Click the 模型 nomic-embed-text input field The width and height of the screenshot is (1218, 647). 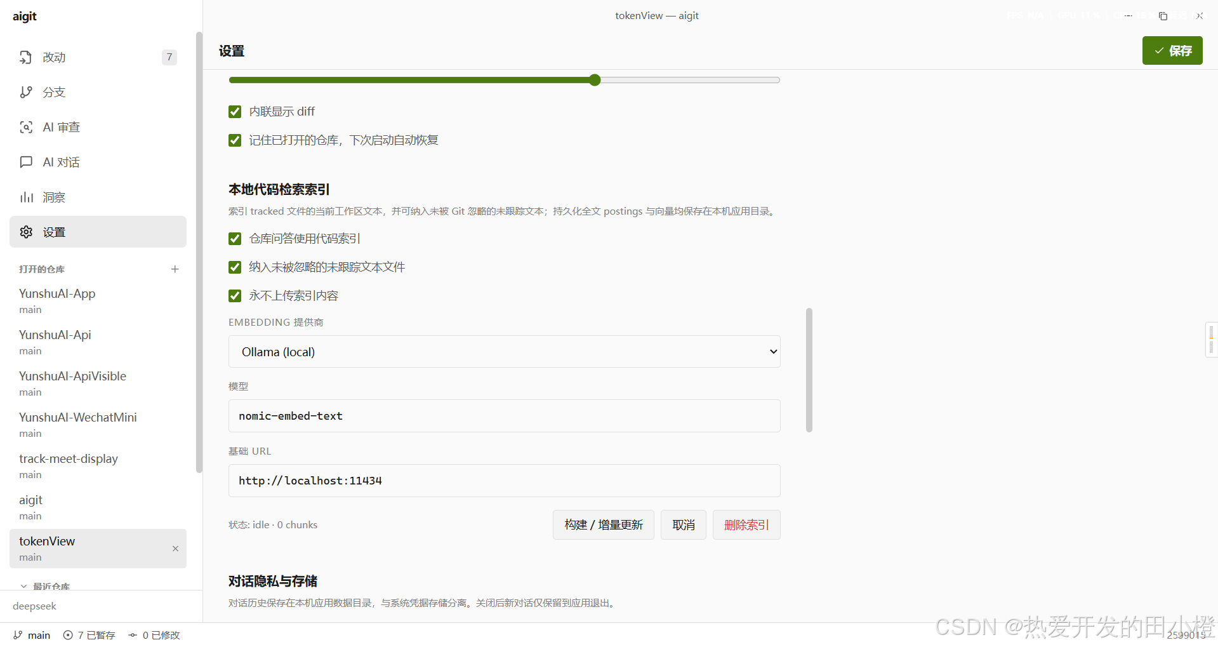pos(505,416)
